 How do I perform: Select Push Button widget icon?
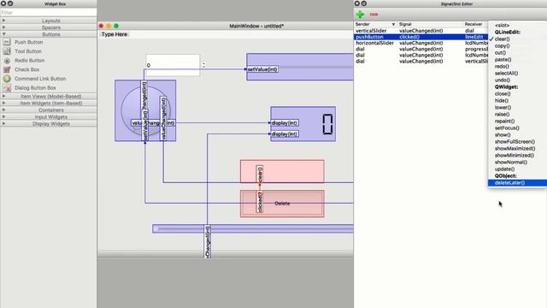pos(7,42)
